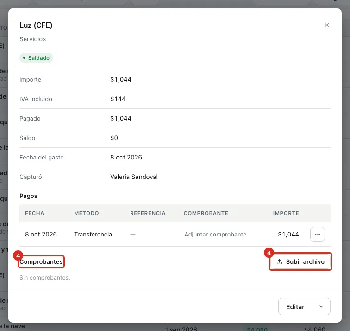350x331 pixels.
Task: Expand the dropdown arrow next to Editar
Action: pyautogui.click(x=321, y=306)
